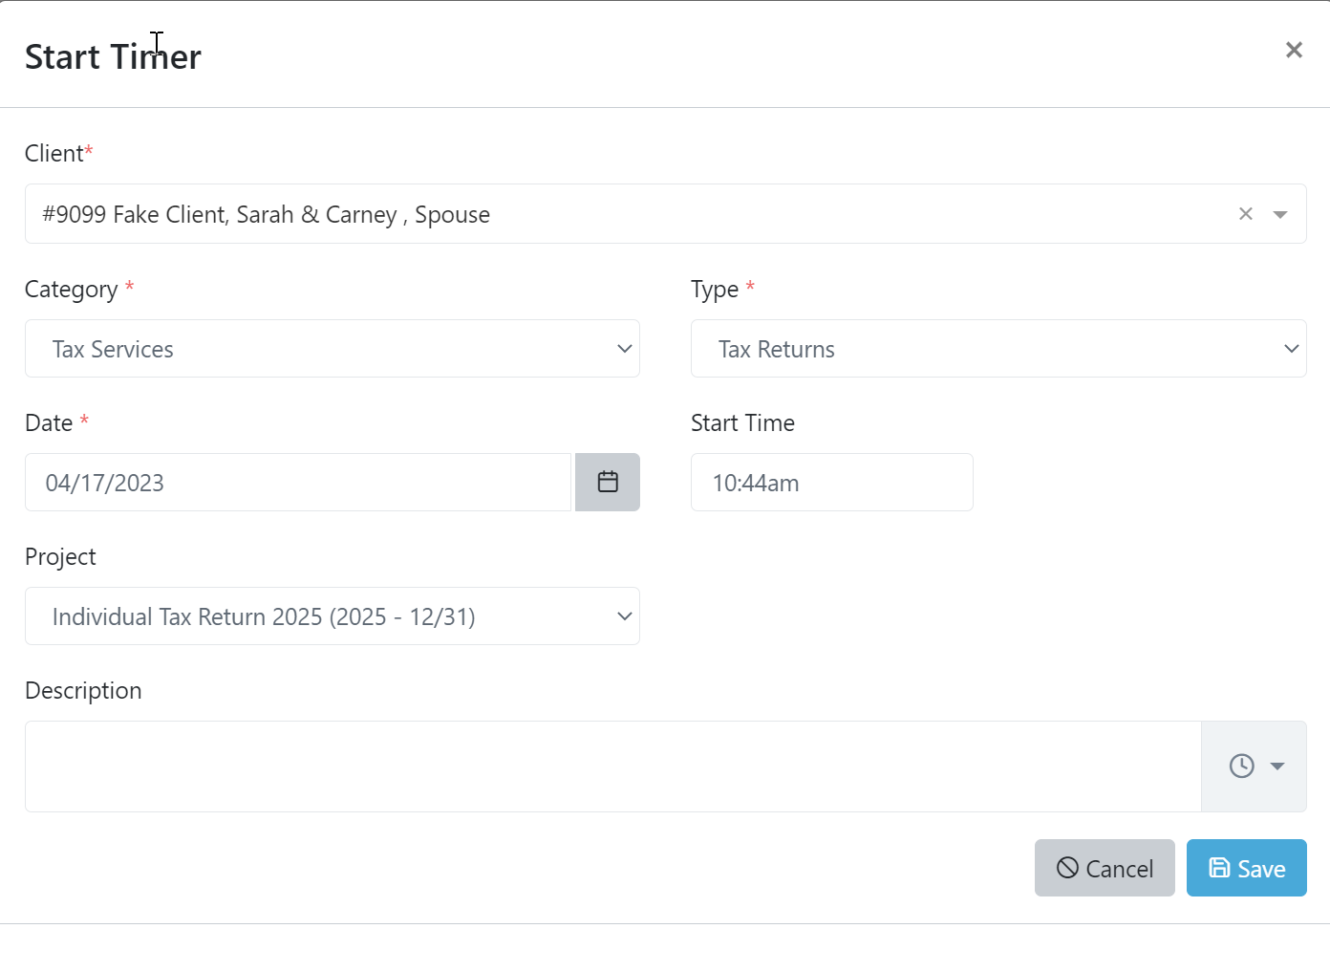Click the Category field chevron icon
The height and width of the screenshot is (972, 1330).
[624, 349]
